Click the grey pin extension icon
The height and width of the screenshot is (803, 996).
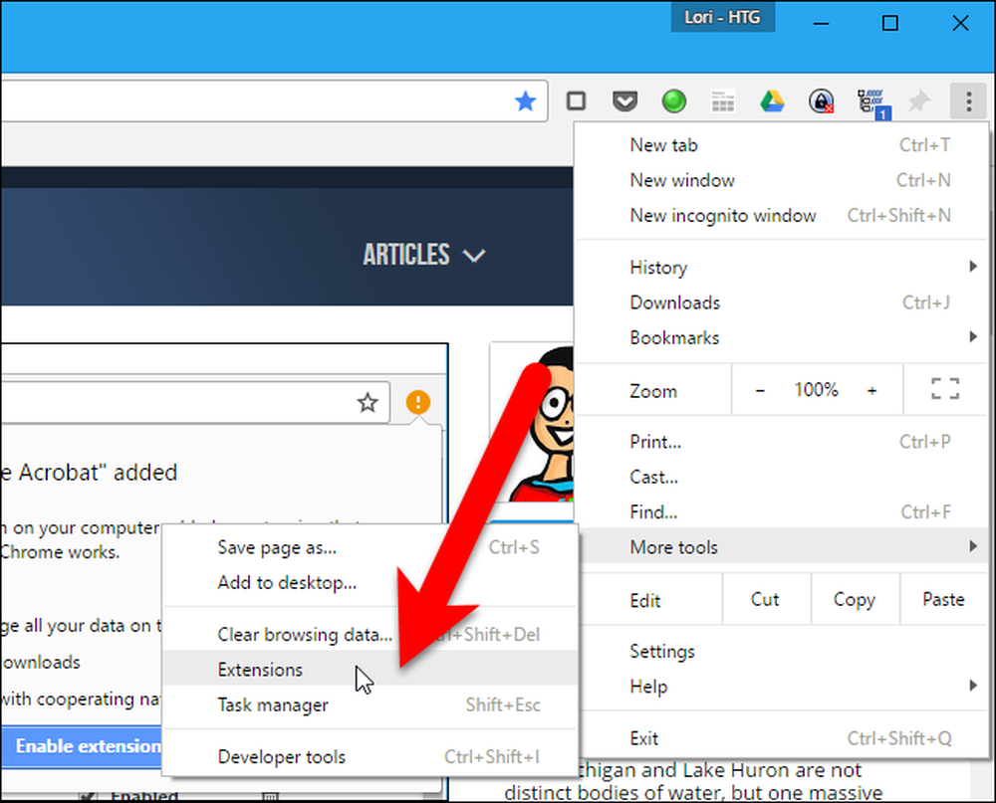click(918, 100)
